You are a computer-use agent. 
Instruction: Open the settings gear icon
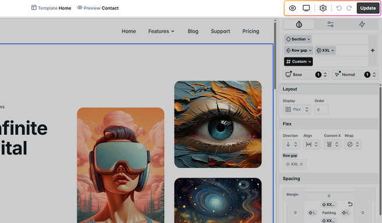click(x=323, y=8)
